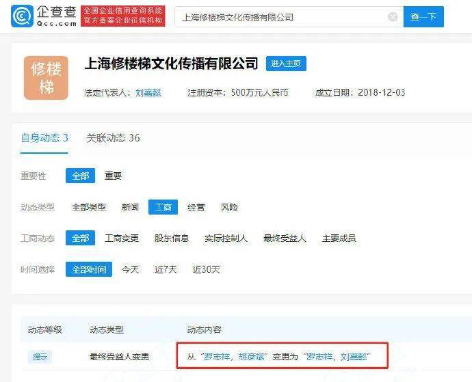Image resolution: width=472 pixels, height=382 pixels.
Task: Switch to the 自身动态 3 tab
Action: [44, 138]
